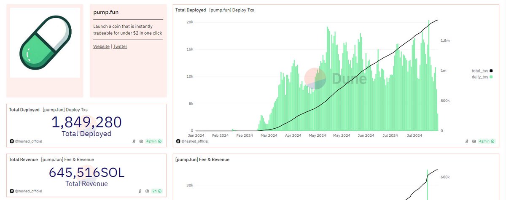Click the green daily_txs legend color marker

pos(491,77)
